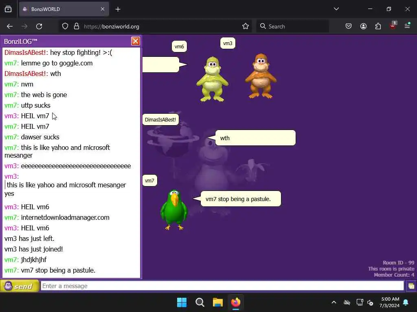Click log line 'vm3 has just joined!'
Image resolution: width=417 pixels, height=312 pixels.
pos(33,249)
